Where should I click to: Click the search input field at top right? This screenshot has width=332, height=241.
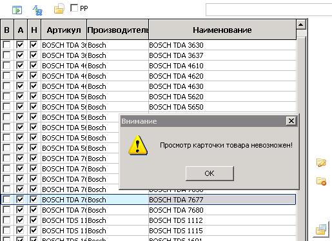pos(269,10)
